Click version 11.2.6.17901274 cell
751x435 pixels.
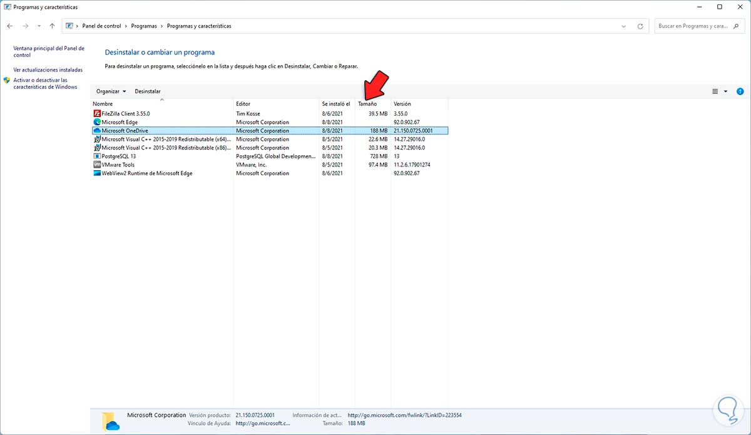[412, 165]
